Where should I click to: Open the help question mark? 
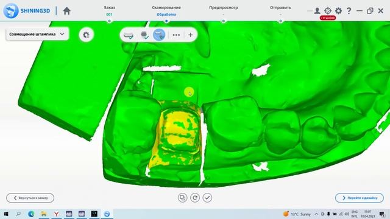tap(349, 11)
